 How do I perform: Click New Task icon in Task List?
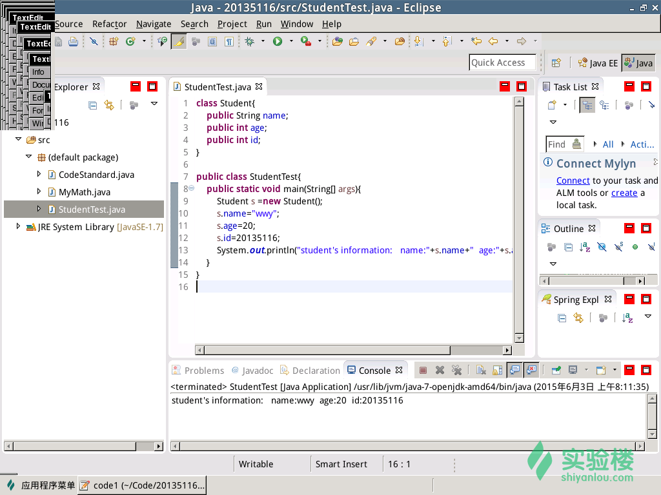point(552,105)
